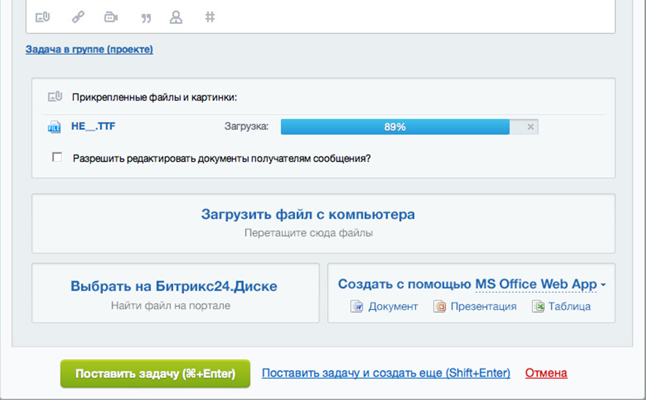Click the Word document icon

tap(357, 306)
